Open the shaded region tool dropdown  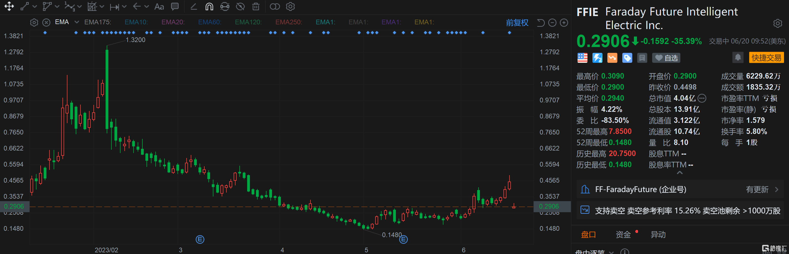(x=102, y=6)
